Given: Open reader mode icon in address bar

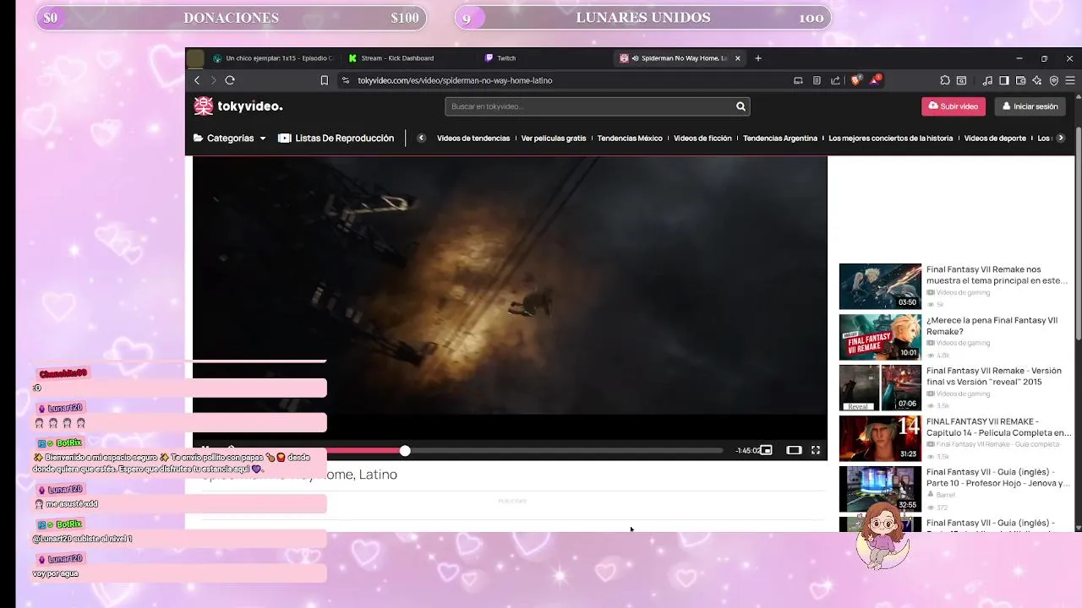Looking at the screenshot, I should click(x=817, y=80).
